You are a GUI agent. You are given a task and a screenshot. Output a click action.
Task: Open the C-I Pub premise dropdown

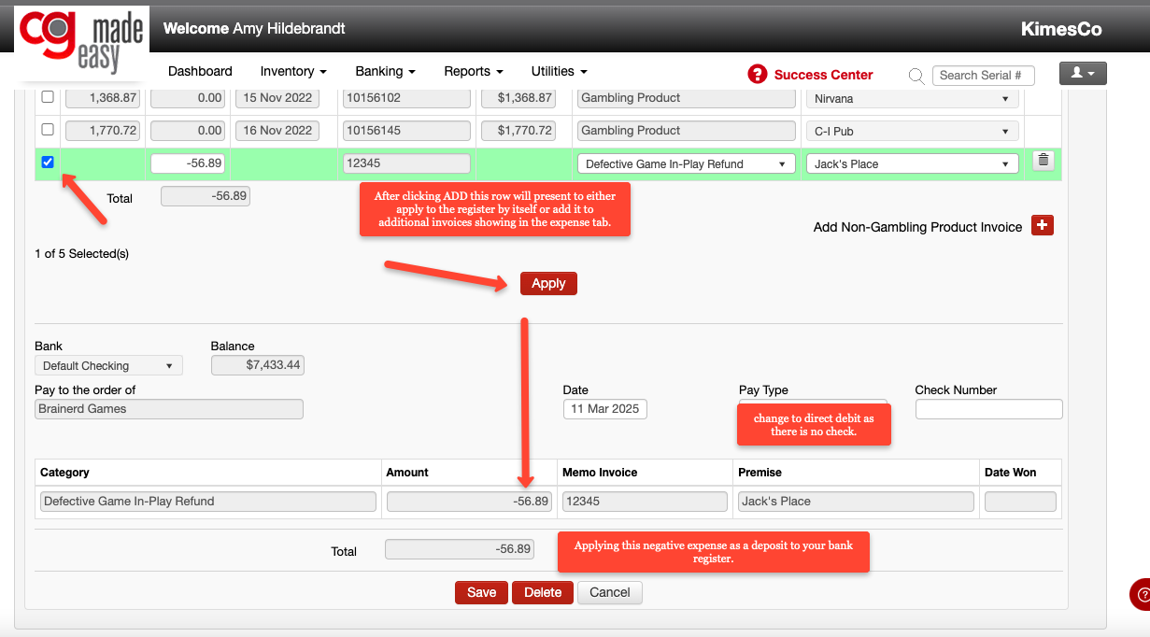click(912, 131)
